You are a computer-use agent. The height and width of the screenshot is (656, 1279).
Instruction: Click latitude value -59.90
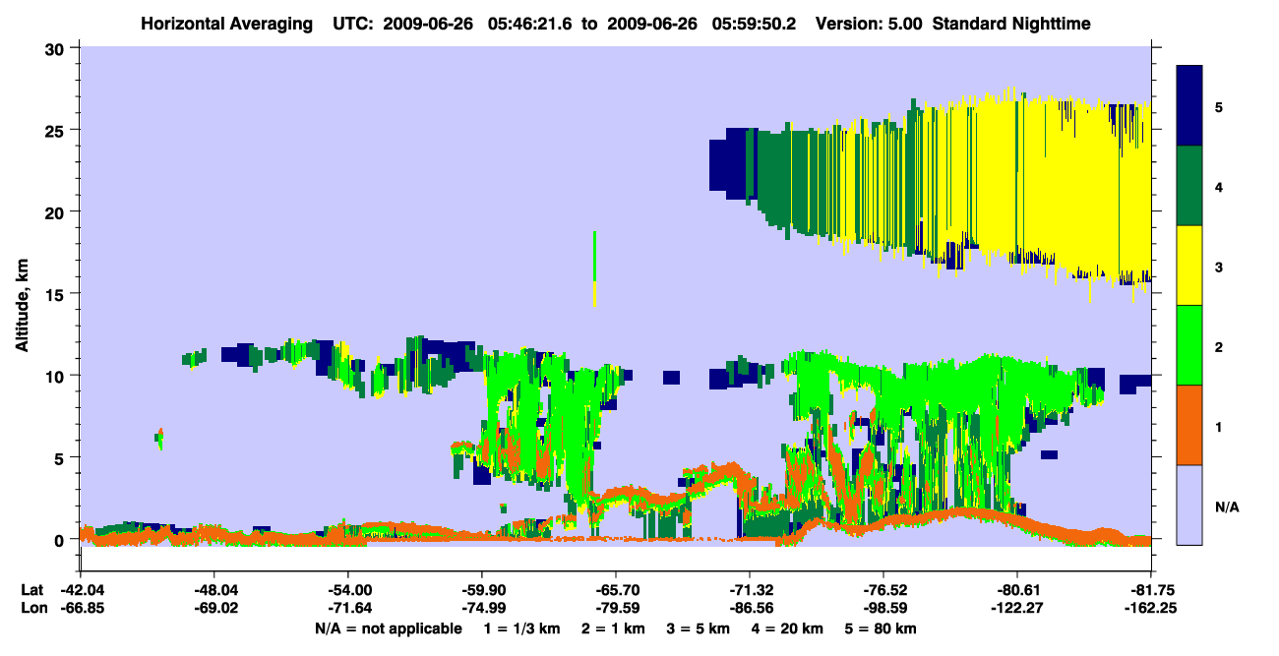(482, 590)
